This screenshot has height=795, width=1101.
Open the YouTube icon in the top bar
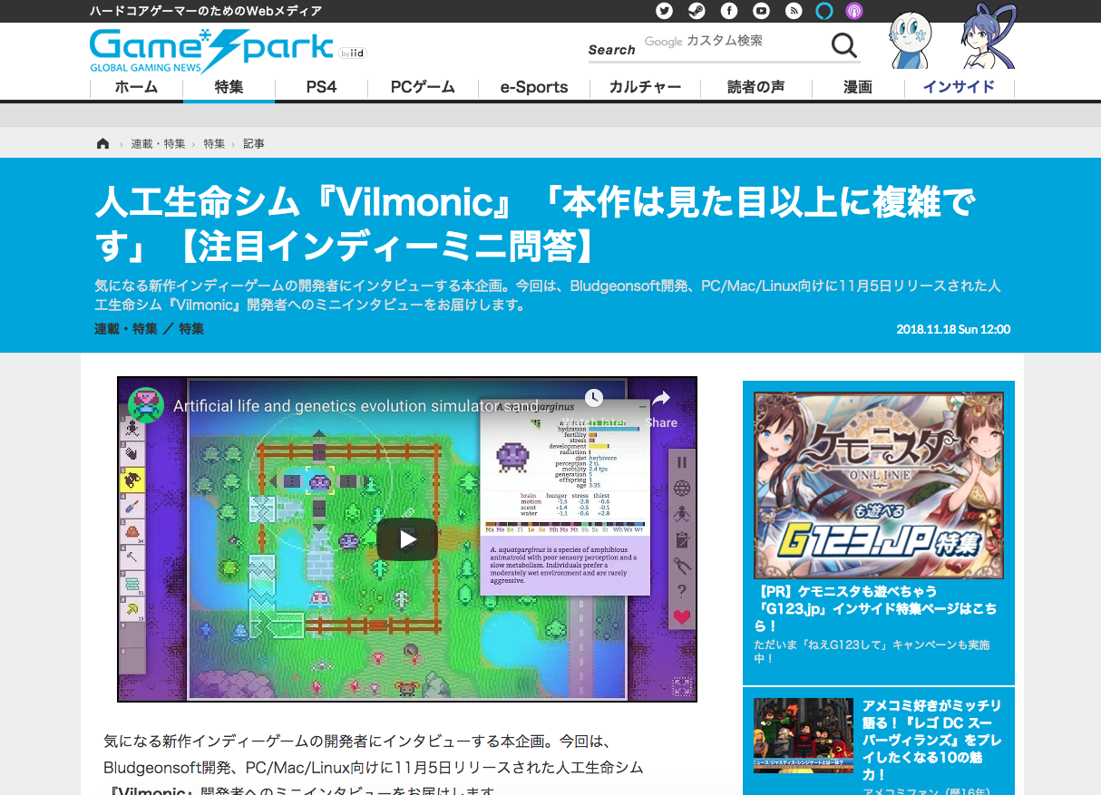pyautogui.click(x=762, y=11)
